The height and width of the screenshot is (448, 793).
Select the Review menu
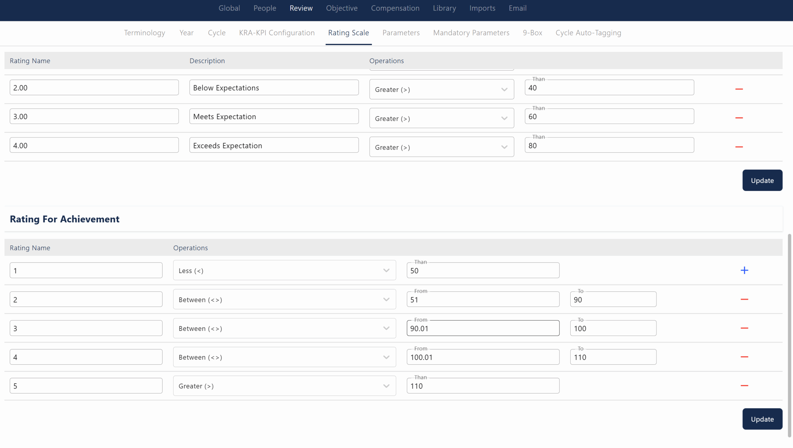(x=301, y=8)
